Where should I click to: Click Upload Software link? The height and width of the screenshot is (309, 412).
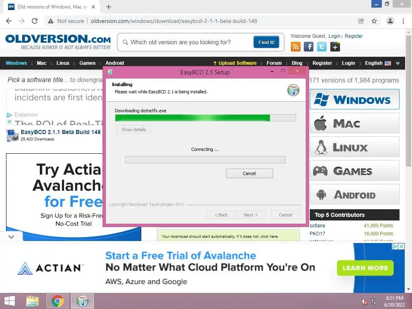point(235,63)
